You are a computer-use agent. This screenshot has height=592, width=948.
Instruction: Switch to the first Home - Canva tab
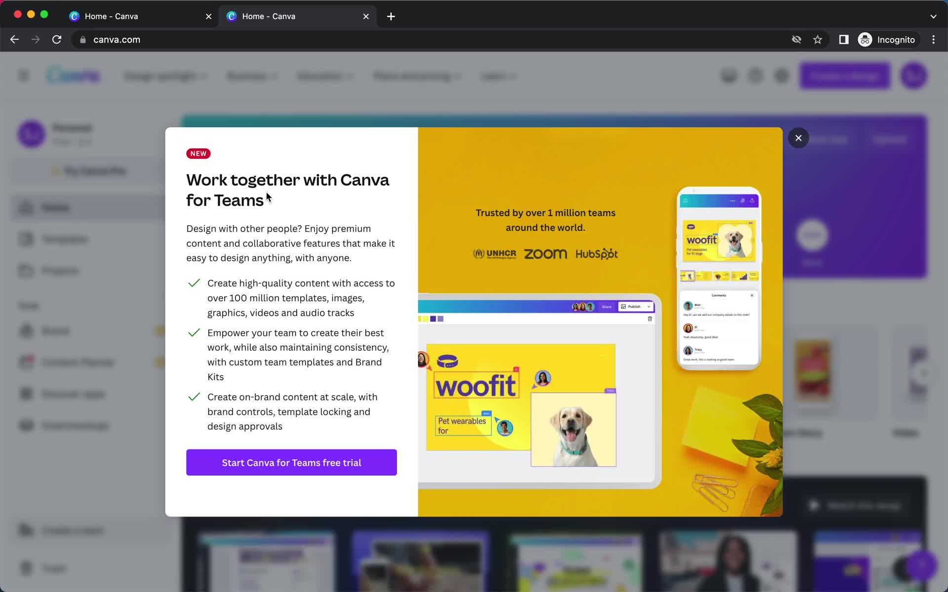pyautogui.click(x=140, y=16)
